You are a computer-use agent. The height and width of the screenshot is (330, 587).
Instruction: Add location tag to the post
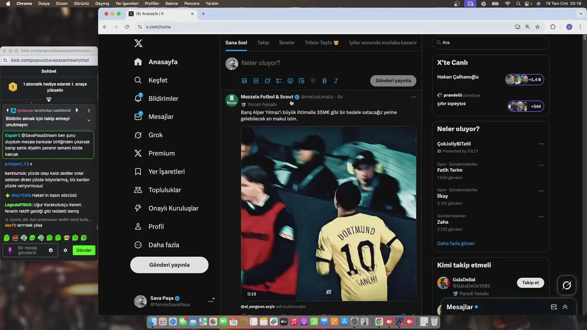point(313,81)
